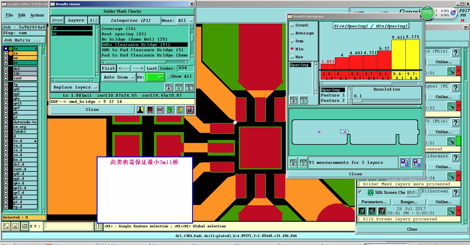Click the Parameters... button for the Silk Screen check
The image size is (470, 245).
(x=374, y=202)
